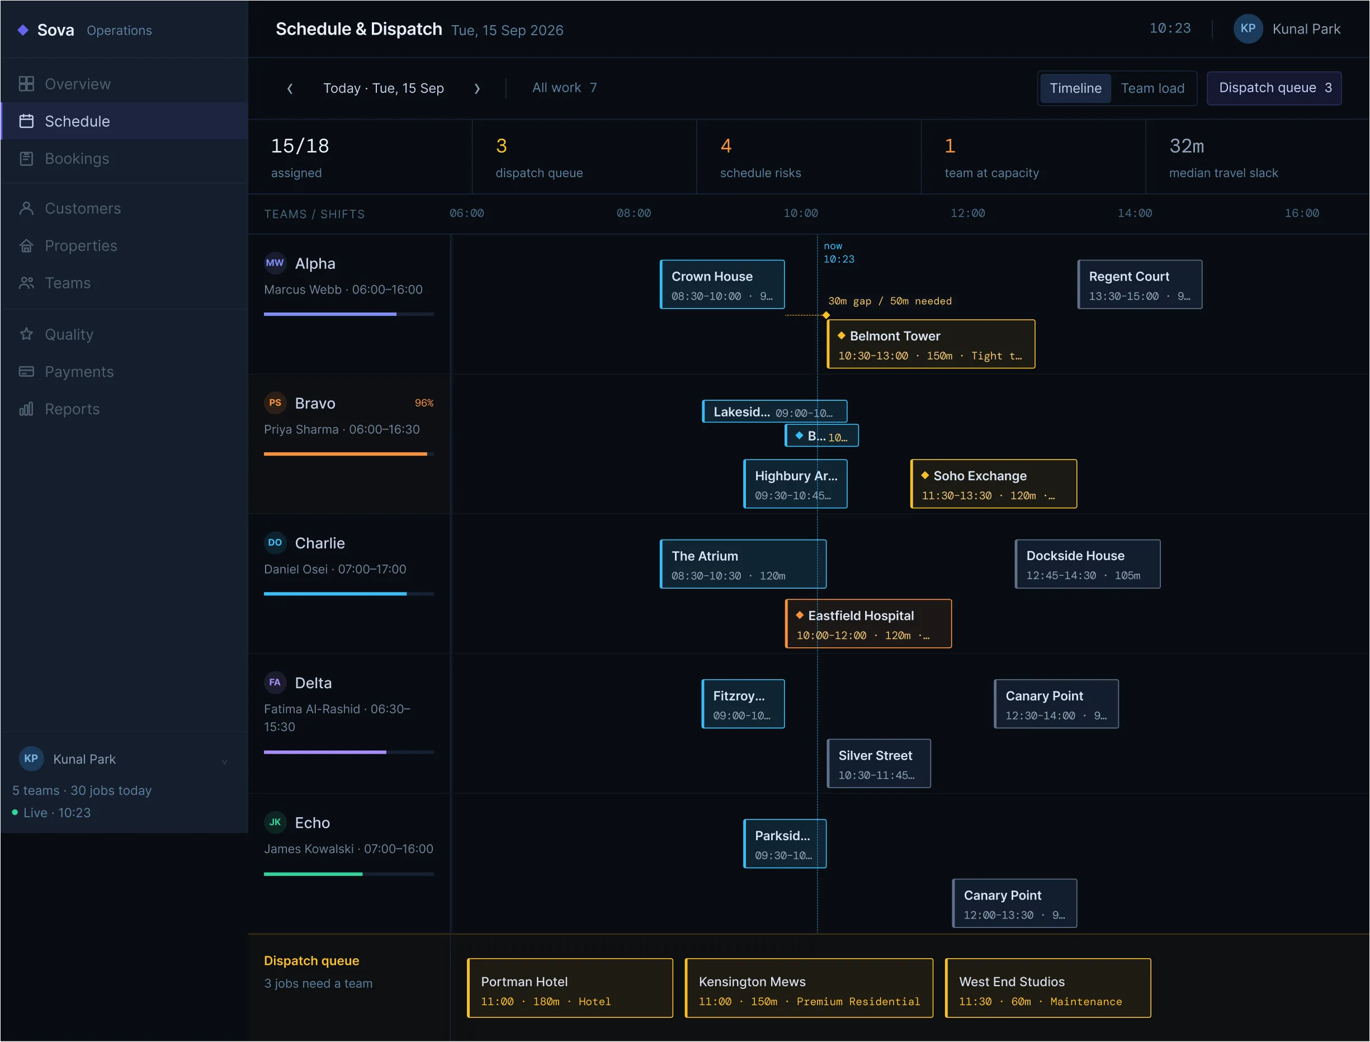Open the Crown House job block
Image resolution: width=1370 pixels, height=1042 pixels.
pyautogui.click(x=722, y=285)
